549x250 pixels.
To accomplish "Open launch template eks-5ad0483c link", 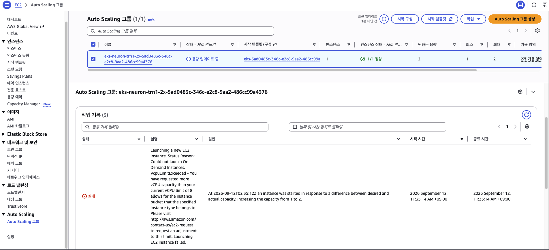I will (282, 59).
